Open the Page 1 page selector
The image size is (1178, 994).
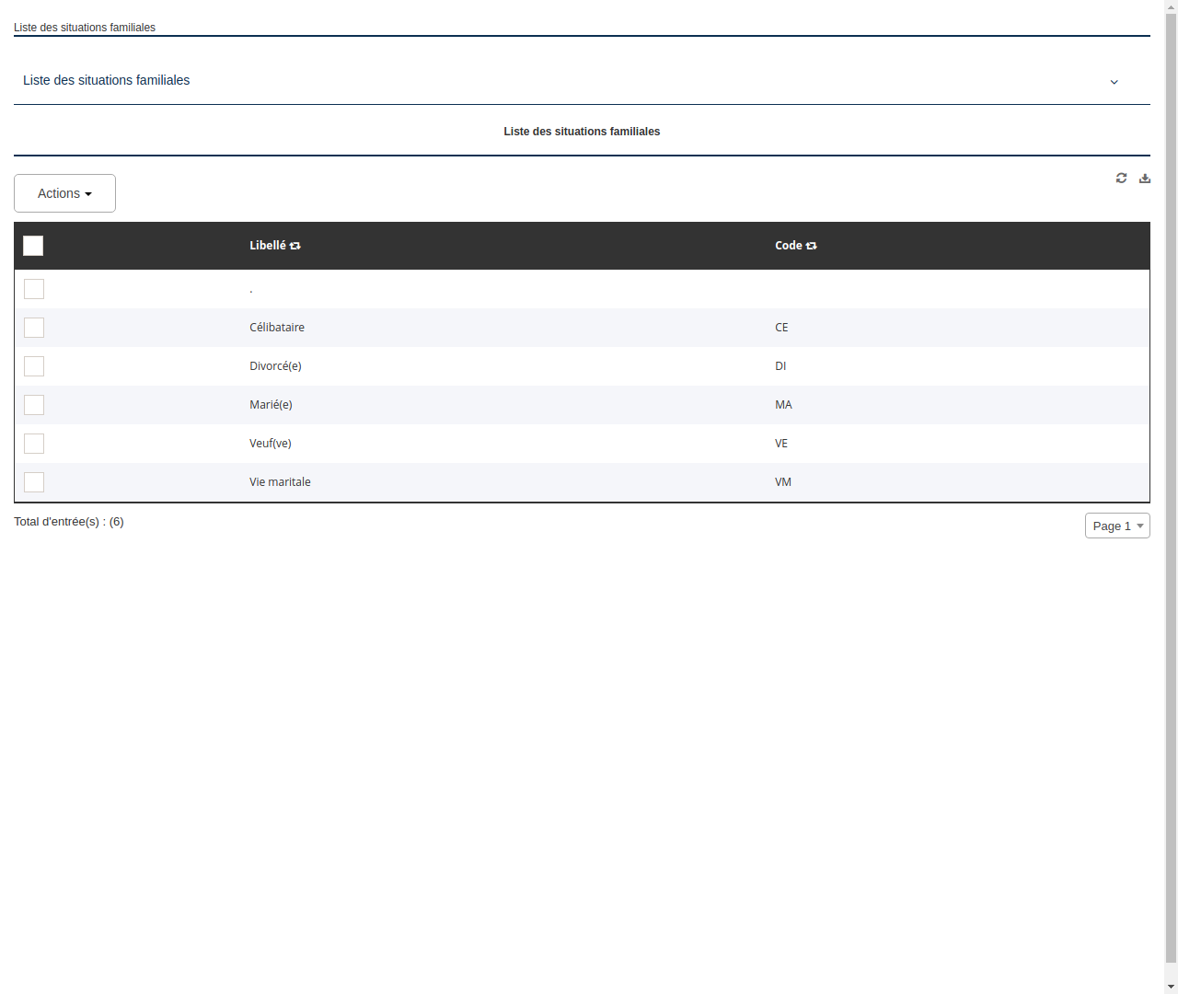click(x=1116, y=526)
